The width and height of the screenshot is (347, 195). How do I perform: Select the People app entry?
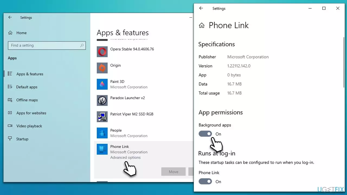pyautogui.click(x=116, y=130)
